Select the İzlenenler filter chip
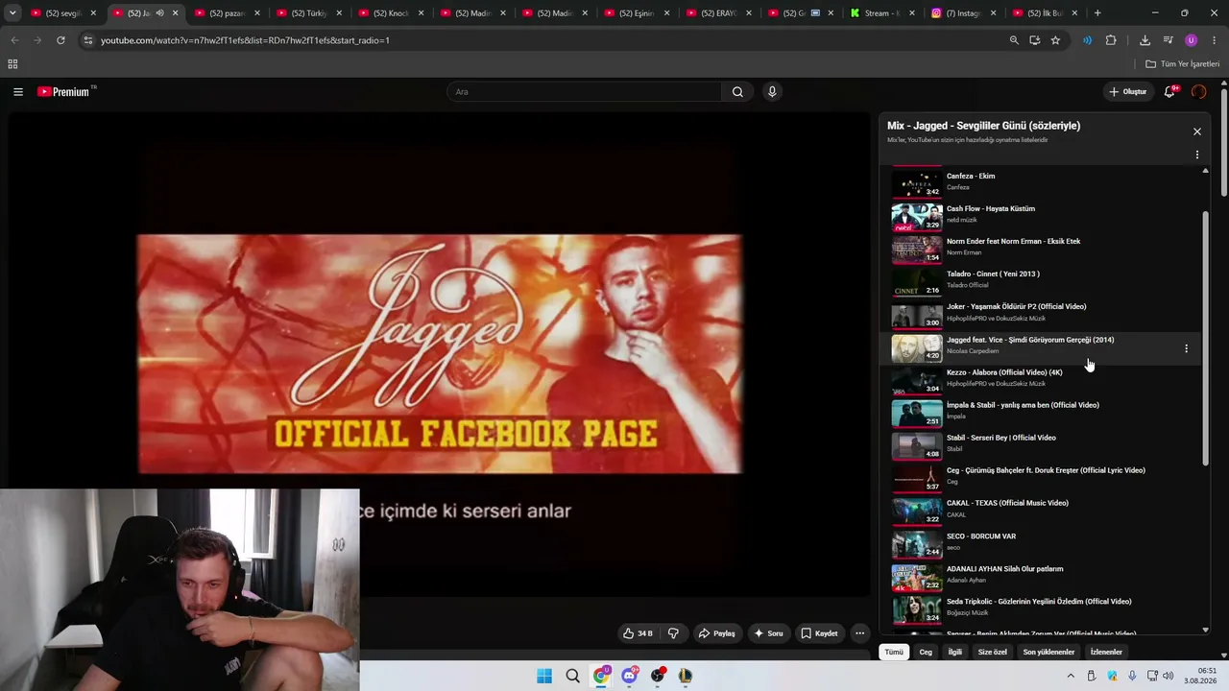The image size is (1229, 691). coord(1106,652)
